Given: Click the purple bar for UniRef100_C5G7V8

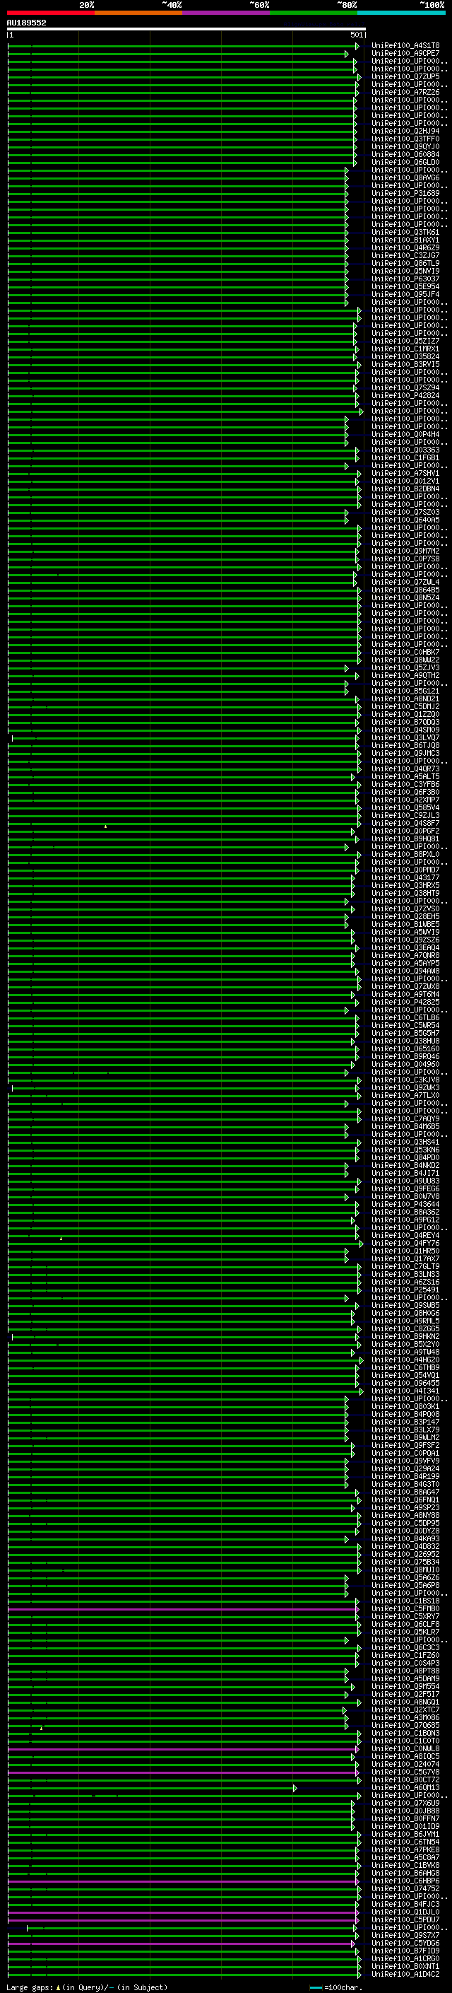Looking at the screenshot, I should 182,1772.
